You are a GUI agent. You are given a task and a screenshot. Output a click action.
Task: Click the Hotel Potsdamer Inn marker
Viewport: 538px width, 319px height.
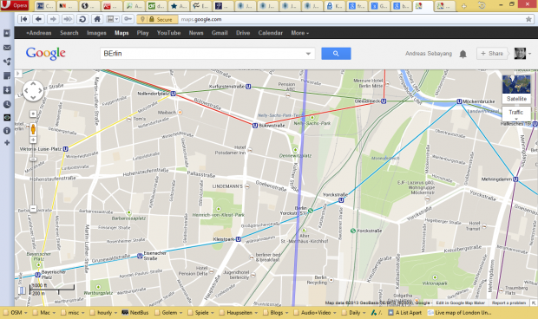(250, 151)
